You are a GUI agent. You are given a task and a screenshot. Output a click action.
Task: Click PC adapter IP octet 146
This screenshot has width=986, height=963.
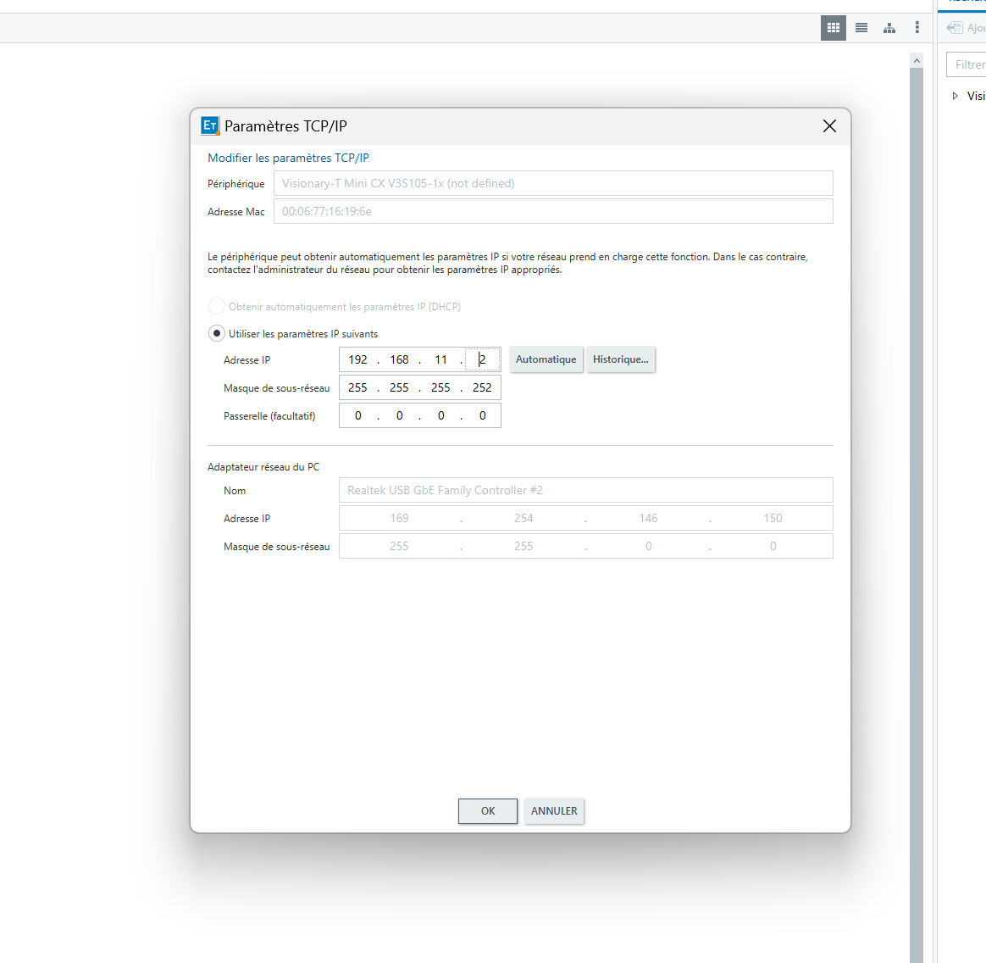pos(648,518)
